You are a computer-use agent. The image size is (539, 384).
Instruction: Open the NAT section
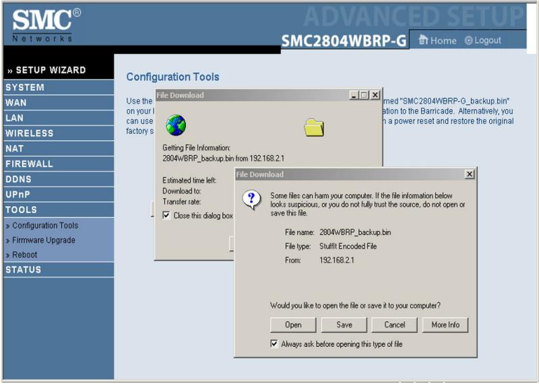click(59, 148)
